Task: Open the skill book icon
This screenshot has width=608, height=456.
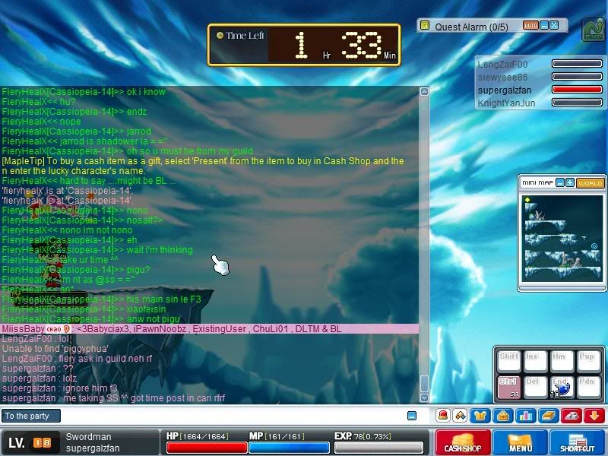Action: [x=549, y=416]
